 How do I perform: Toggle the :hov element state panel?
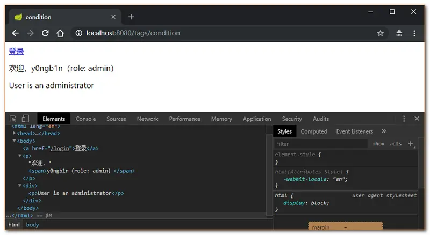tap(378, 144)
